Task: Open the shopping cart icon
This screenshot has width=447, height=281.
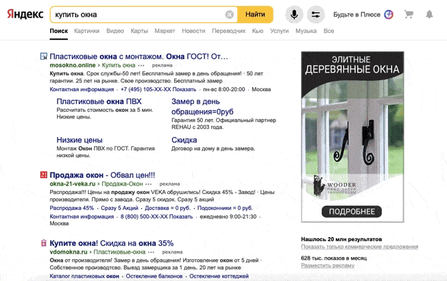Action: 409,14
